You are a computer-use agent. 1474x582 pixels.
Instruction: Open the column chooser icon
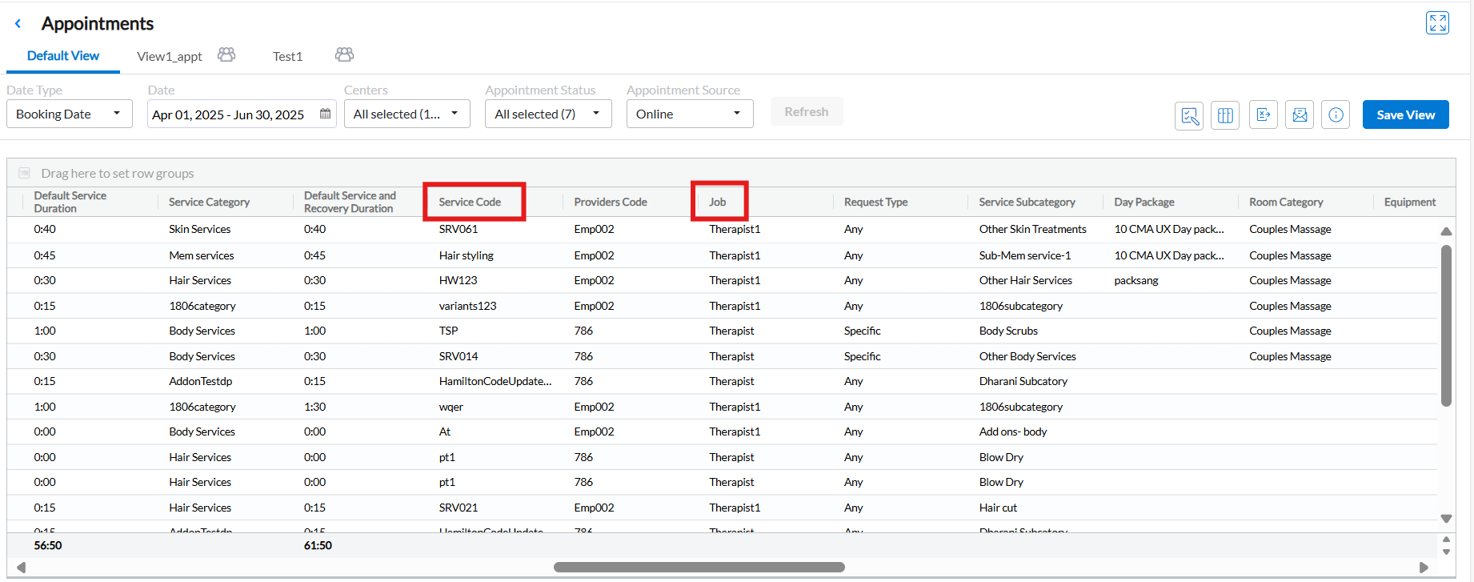[1225, 115]
